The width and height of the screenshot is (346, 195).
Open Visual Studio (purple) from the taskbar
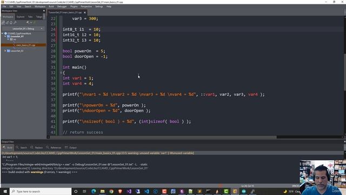[129, 191]
